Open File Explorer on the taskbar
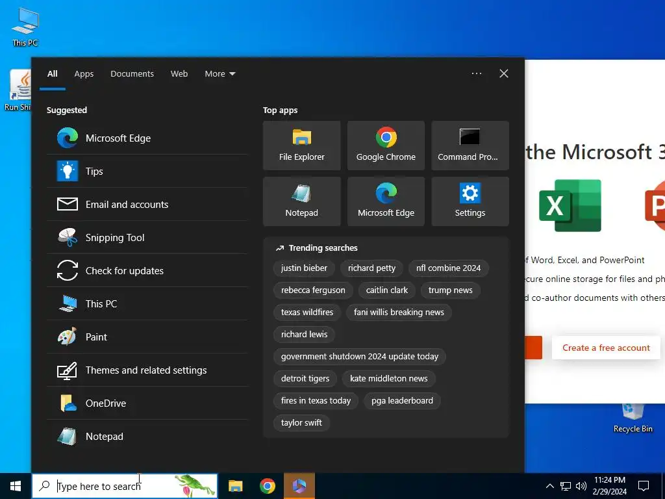Viewport: 665px width, 499px height. tap(235, 486)
